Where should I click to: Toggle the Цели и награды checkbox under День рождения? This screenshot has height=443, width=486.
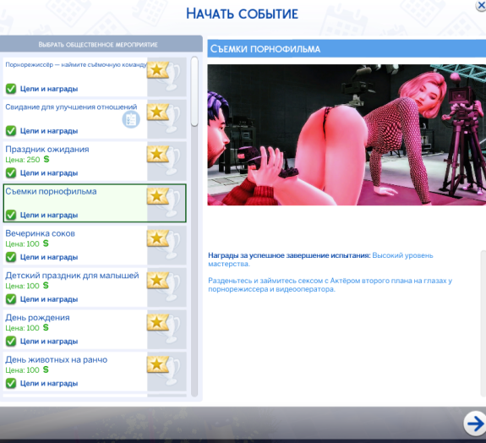11,341
